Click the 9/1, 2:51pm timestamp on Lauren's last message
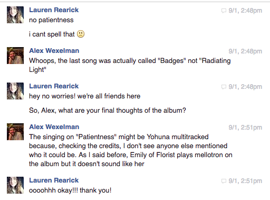Screen dimensions: 270x200 coord(245,181)
